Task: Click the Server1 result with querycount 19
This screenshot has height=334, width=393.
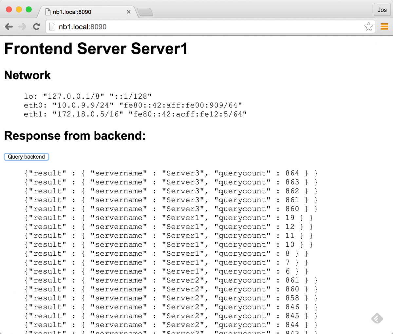Action: [169, 218]
